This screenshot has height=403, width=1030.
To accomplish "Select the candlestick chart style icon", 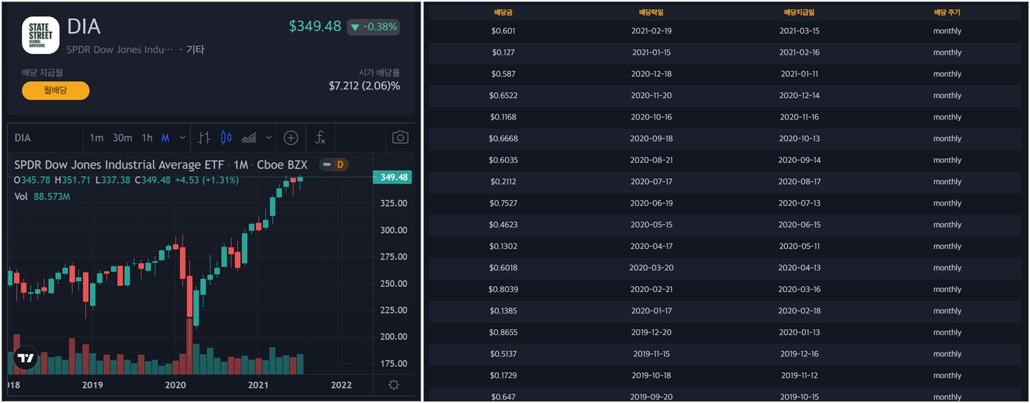I will 226,138.
